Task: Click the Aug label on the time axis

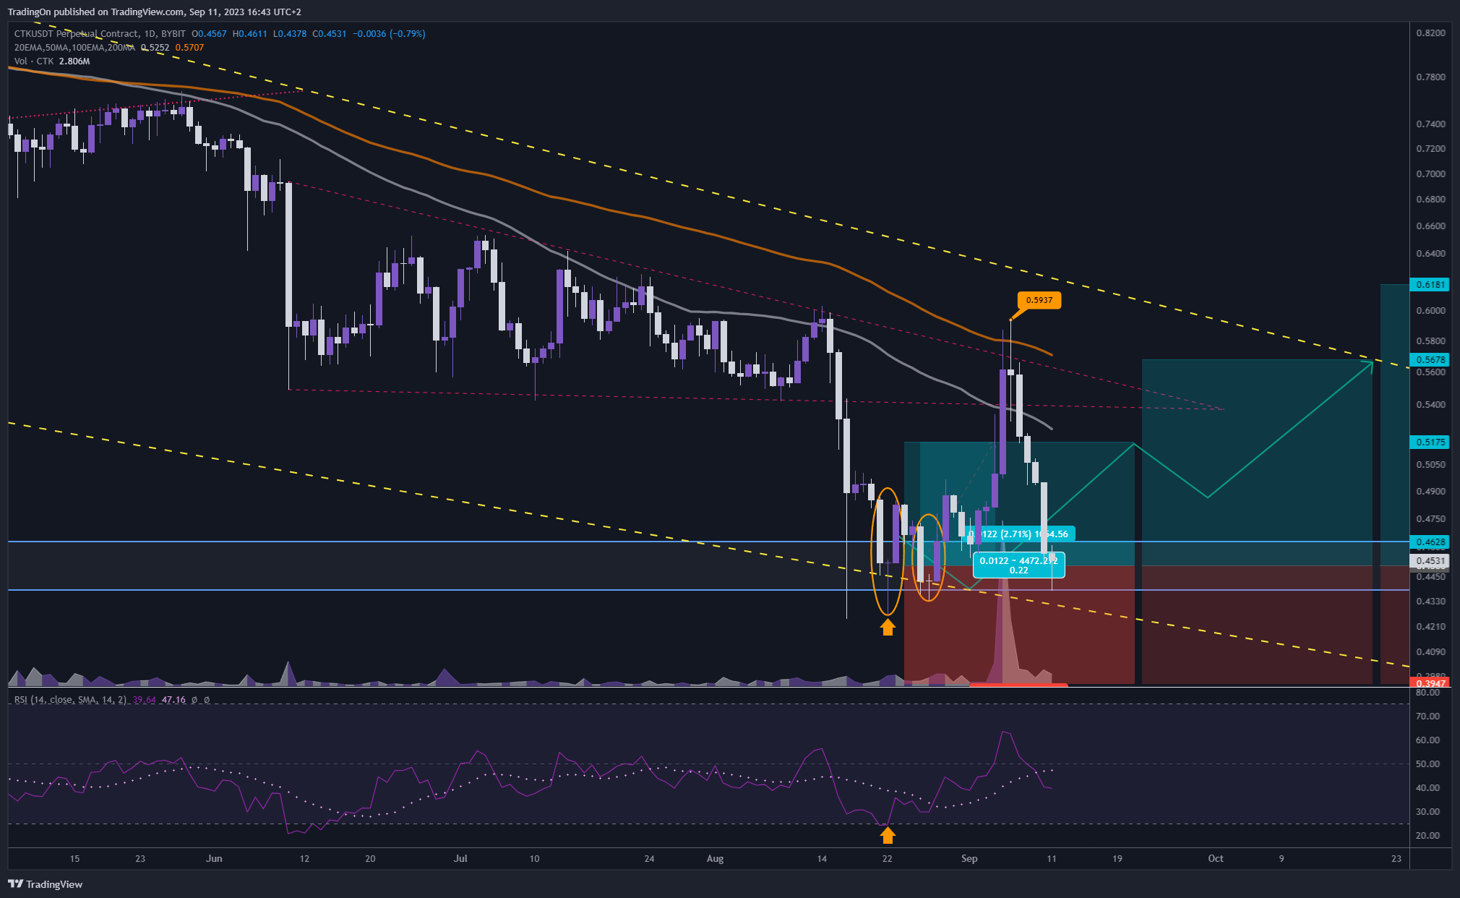Action: (715, 859)
